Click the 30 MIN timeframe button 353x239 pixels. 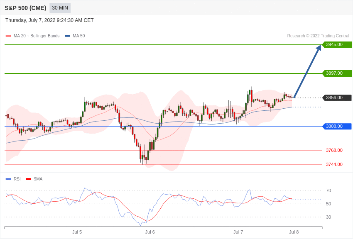coord(60,8)
